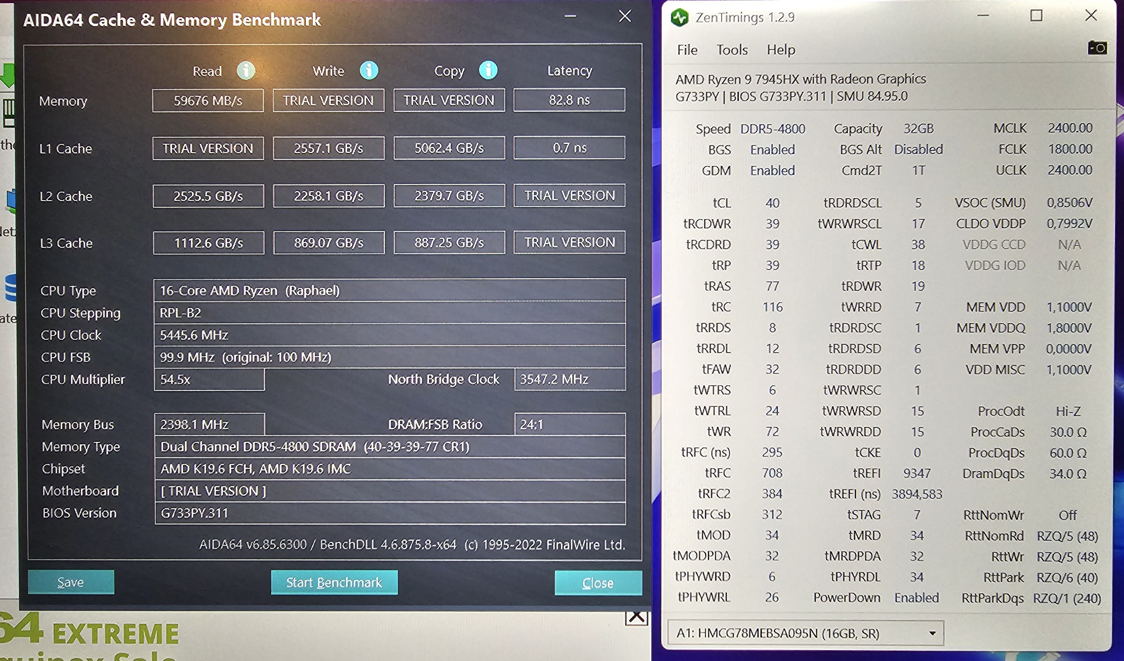Click the ZenTimings app logo icon
Image resolution: width=1124 pixels, height=661 pixels.
pos(680,17)
